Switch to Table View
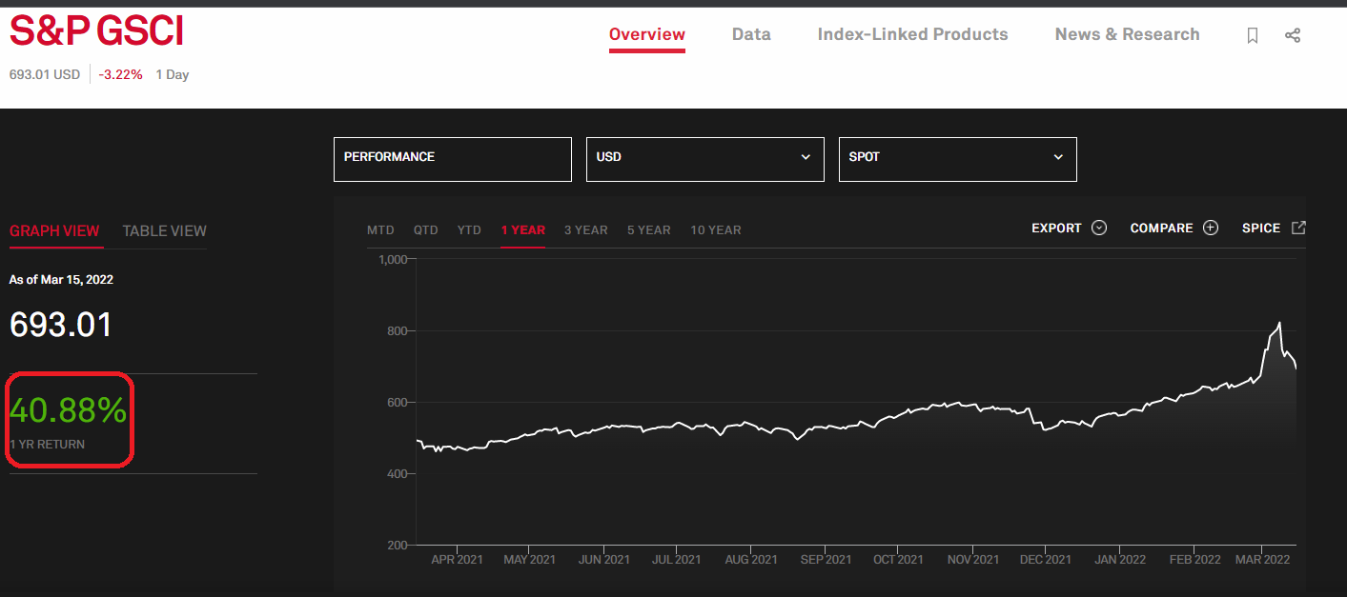1347x597 pixels. (x=164, y=230)
